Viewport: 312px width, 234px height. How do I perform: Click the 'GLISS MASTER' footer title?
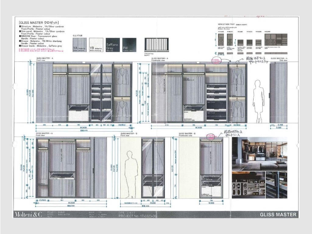point(278,214)
